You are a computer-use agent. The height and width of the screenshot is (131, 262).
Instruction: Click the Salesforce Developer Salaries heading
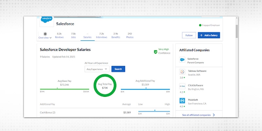tap(65, 49)
